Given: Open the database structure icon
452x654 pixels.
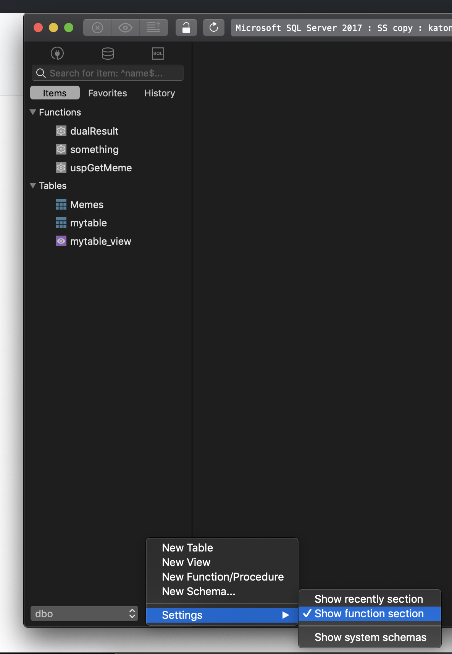Looking at the screenshot, I should click(108, 54).
